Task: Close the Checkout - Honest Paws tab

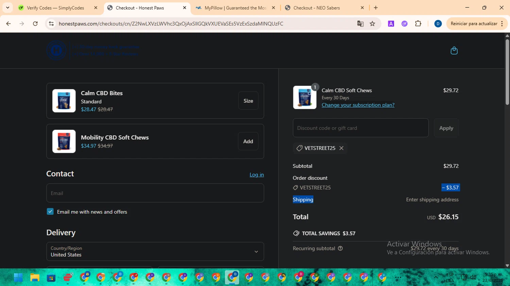Action: click(185, 8)
